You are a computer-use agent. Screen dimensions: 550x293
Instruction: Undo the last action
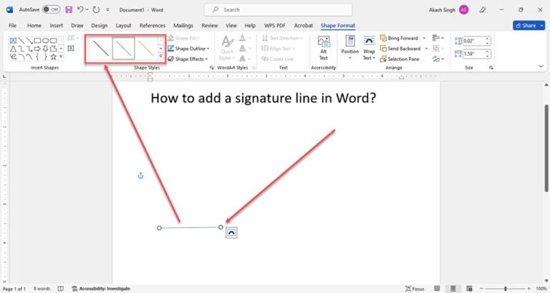[x=80, y=10]
